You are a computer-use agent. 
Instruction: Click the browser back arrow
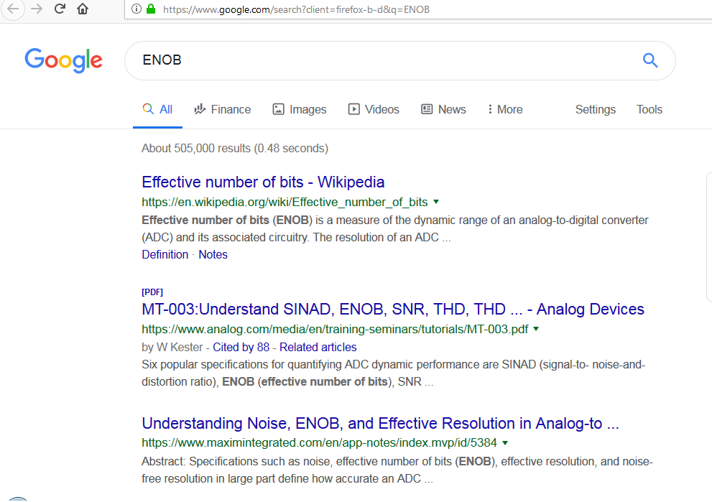[13, 9]
